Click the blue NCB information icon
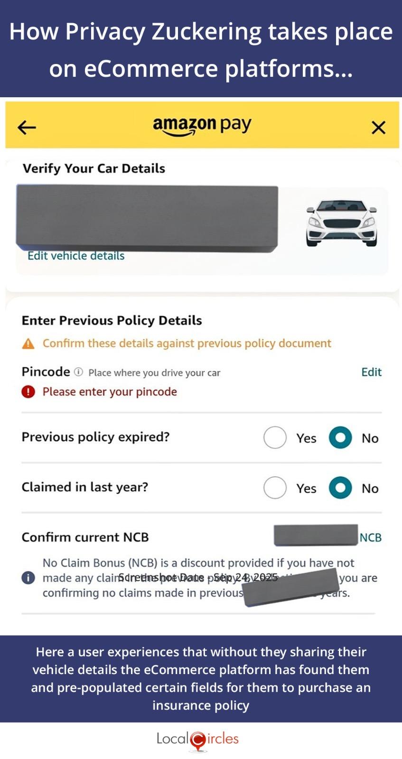This screenshot has height=759, width=402. click(x=28, y=578)
